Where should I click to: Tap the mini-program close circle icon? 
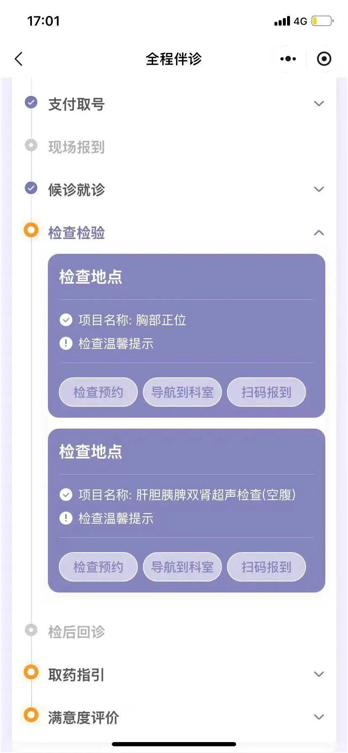(x=324, y=59)
